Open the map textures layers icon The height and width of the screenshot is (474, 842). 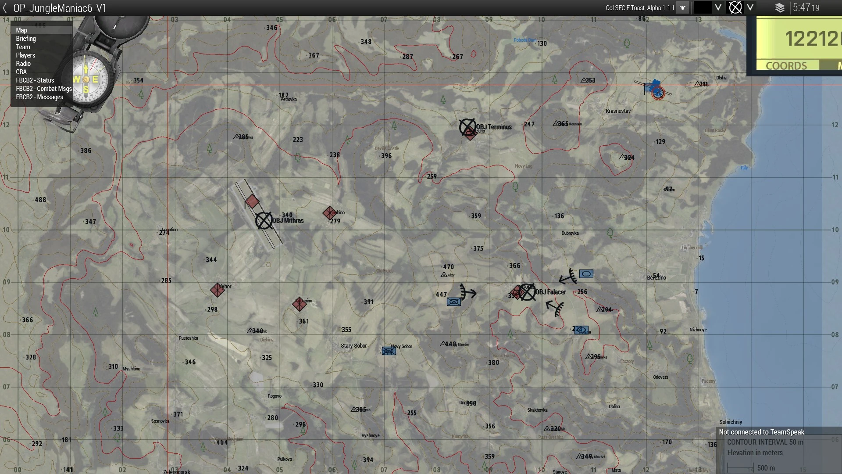coord(780,8)
